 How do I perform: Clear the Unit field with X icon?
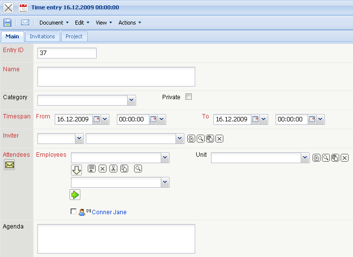(345, 158)
